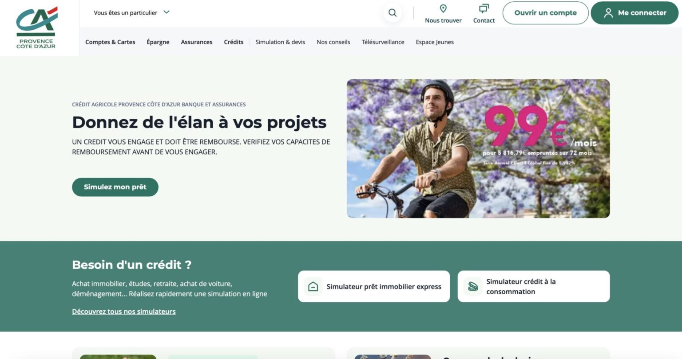Open Contact via the chat icon
This screenshot has height=359, width=682.
click(x=484, y=8)
